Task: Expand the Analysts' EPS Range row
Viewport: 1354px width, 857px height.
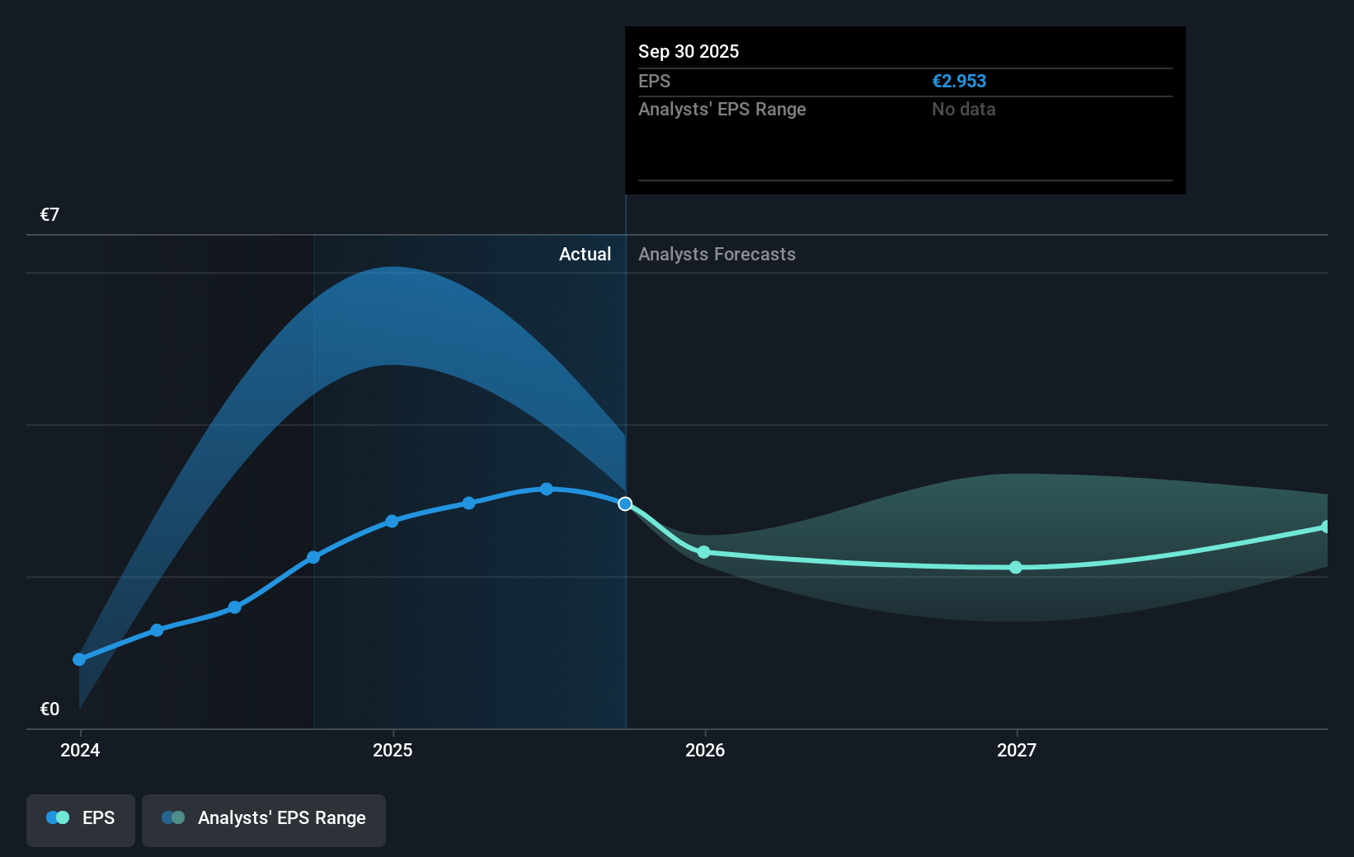Action: [x=722, y=109]
